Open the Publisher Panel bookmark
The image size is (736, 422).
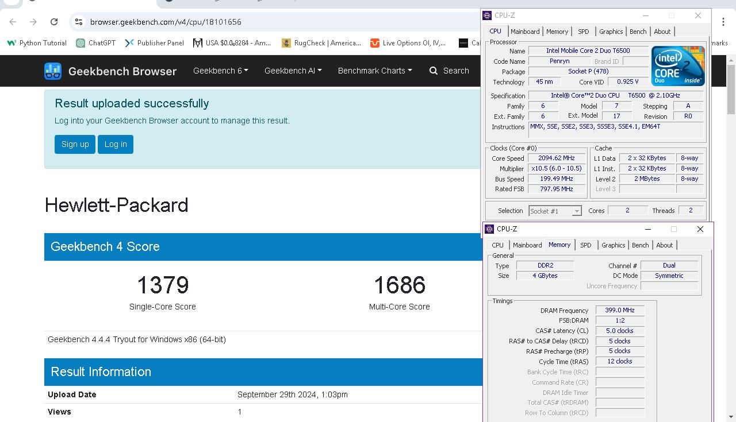pyautogui.click(x=154, y=43)
